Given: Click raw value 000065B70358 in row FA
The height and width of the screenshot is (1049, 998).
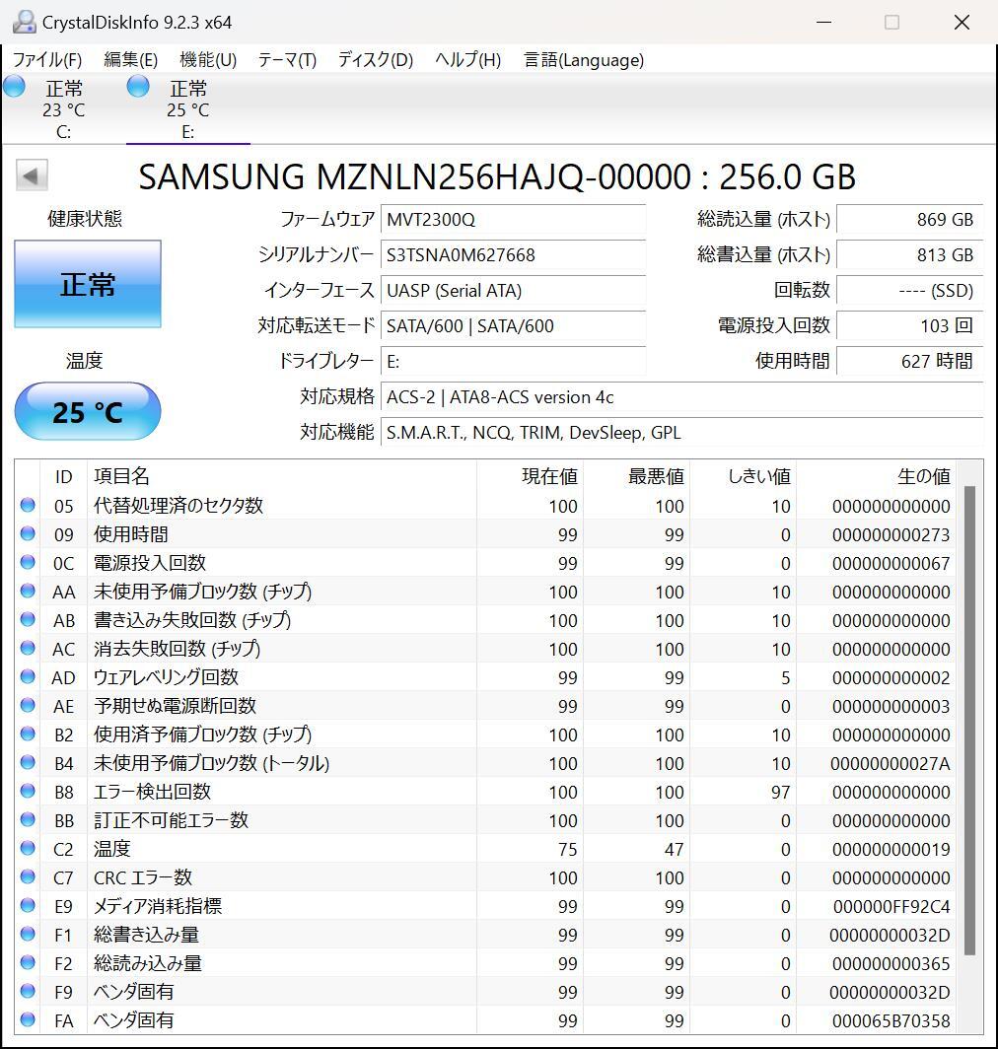Looking at the screenshot, I should pos(891,1021).
